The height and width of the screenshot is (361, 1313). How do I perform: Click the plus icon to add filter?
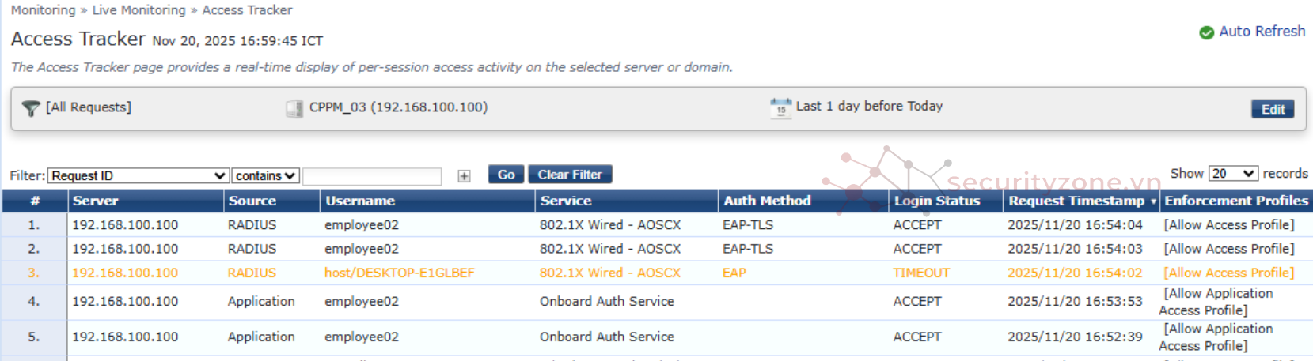coord(464,176)
